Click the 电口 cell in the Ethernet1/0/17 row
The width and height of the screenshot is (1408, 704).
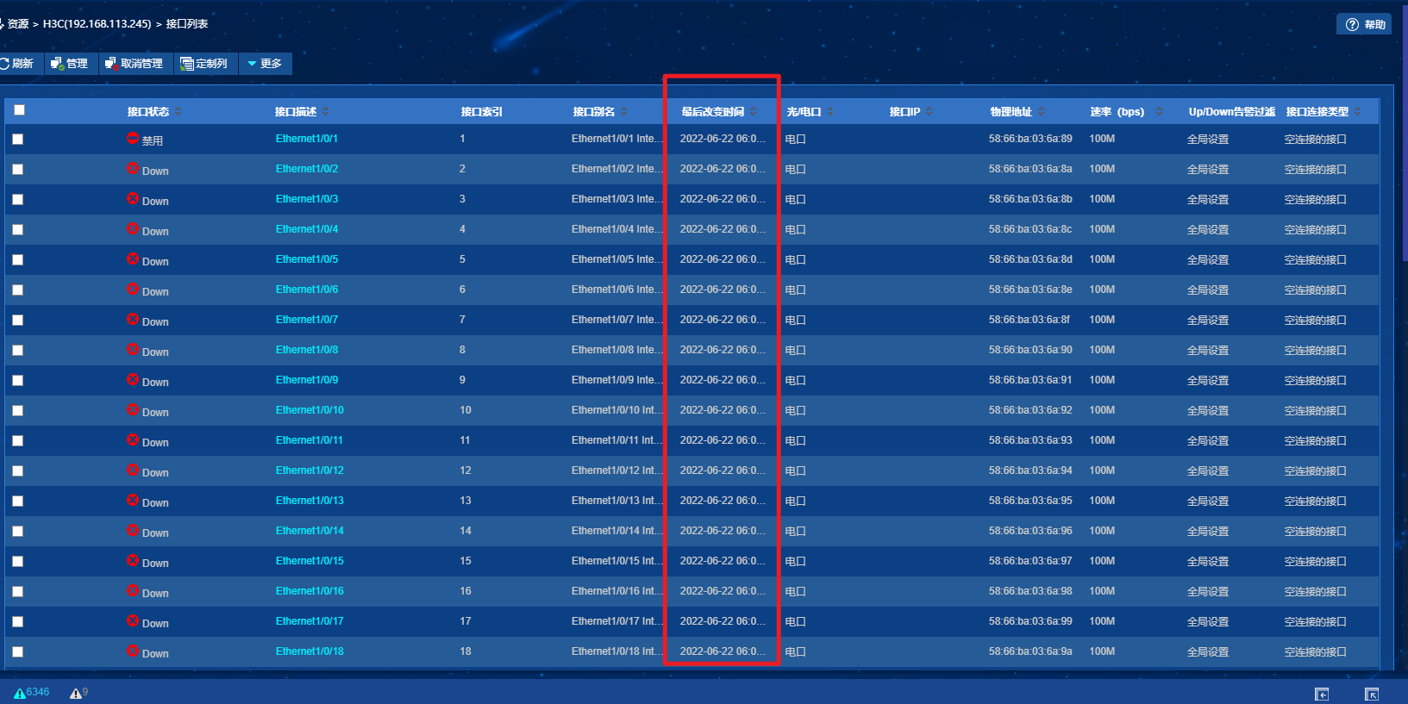coord(795,621)
